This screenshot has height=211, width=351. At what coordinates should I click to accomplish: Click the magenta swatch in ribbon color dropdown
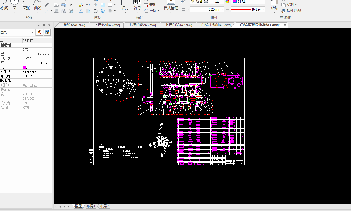[235, 1]
